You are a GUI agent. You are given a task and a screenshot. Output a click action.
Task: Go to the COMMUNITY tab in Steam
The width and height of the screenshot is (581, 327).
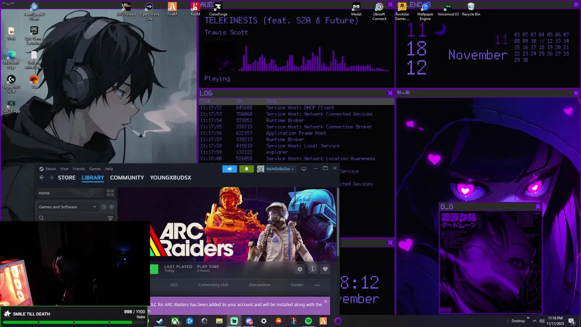[127, 178]
